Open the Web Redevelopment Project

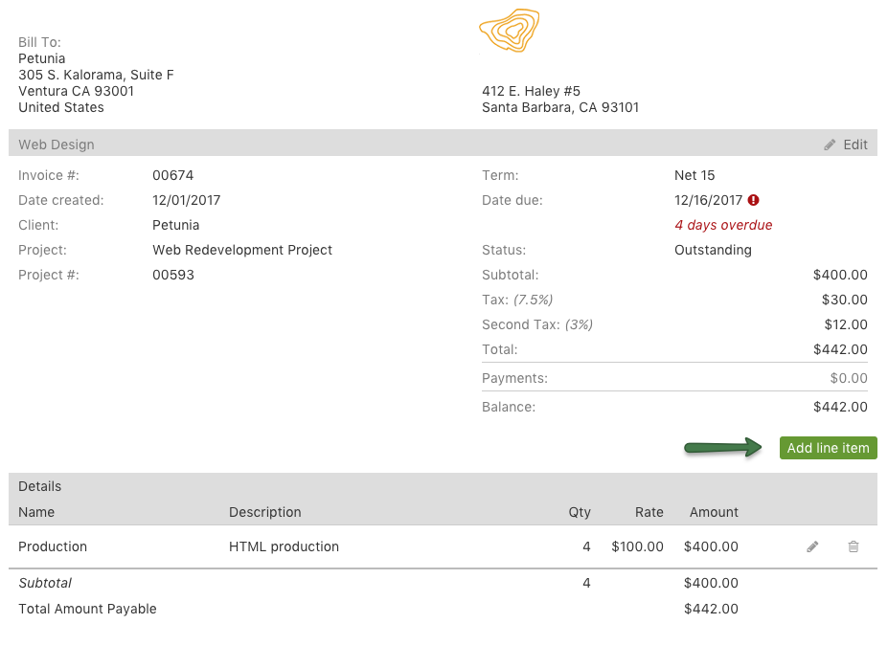click(241, 250)
